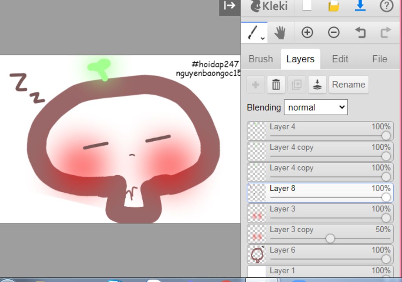The image size is (402, 282).
Task: Click the #hoidap247 text on canvas
Action: [215, 64]
